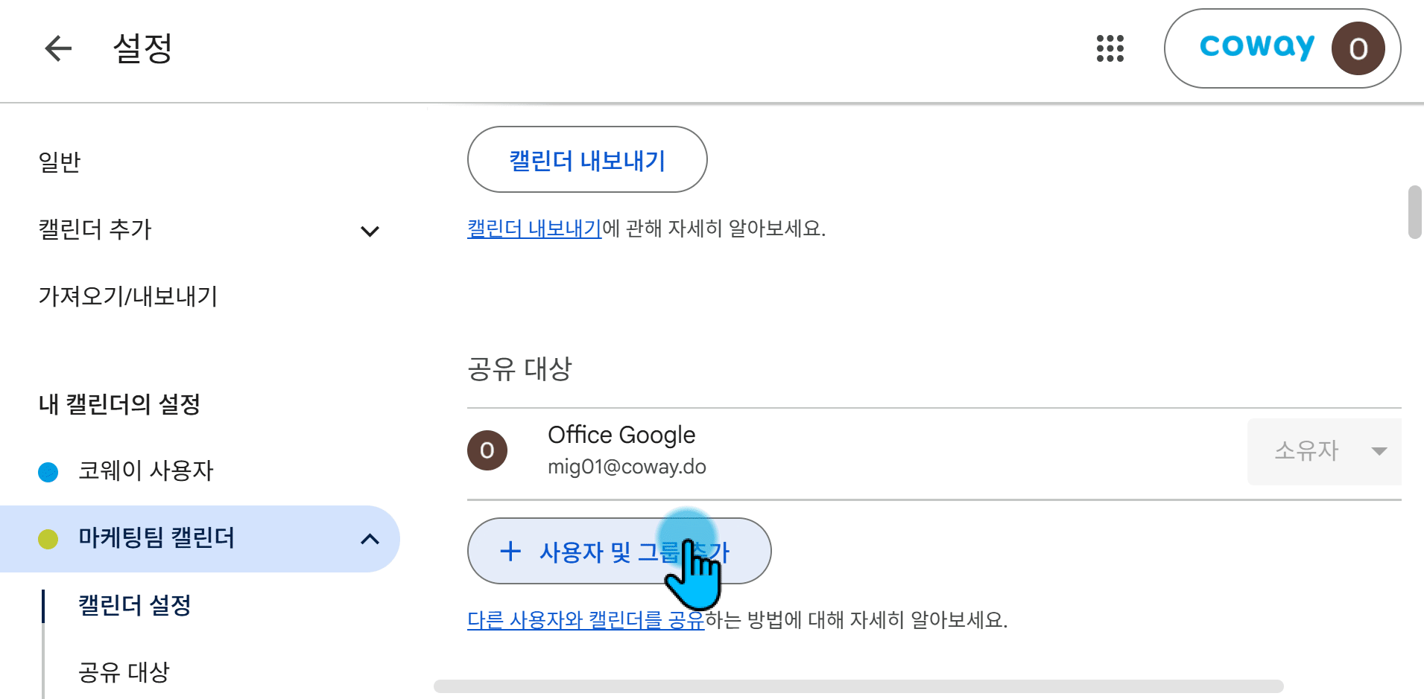Collapse the 마케팅팀 캘린더 section

tap(370, 539)
